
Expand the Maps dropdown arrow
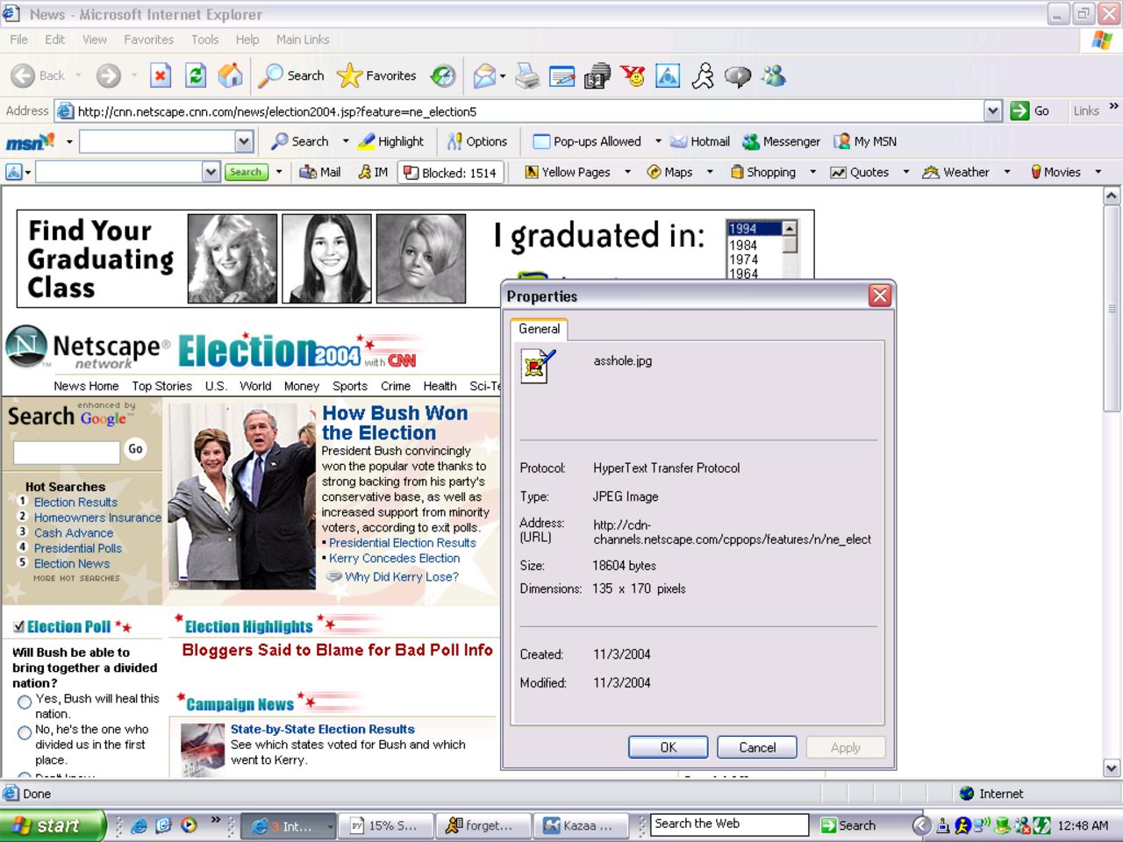tap(710, 173)
